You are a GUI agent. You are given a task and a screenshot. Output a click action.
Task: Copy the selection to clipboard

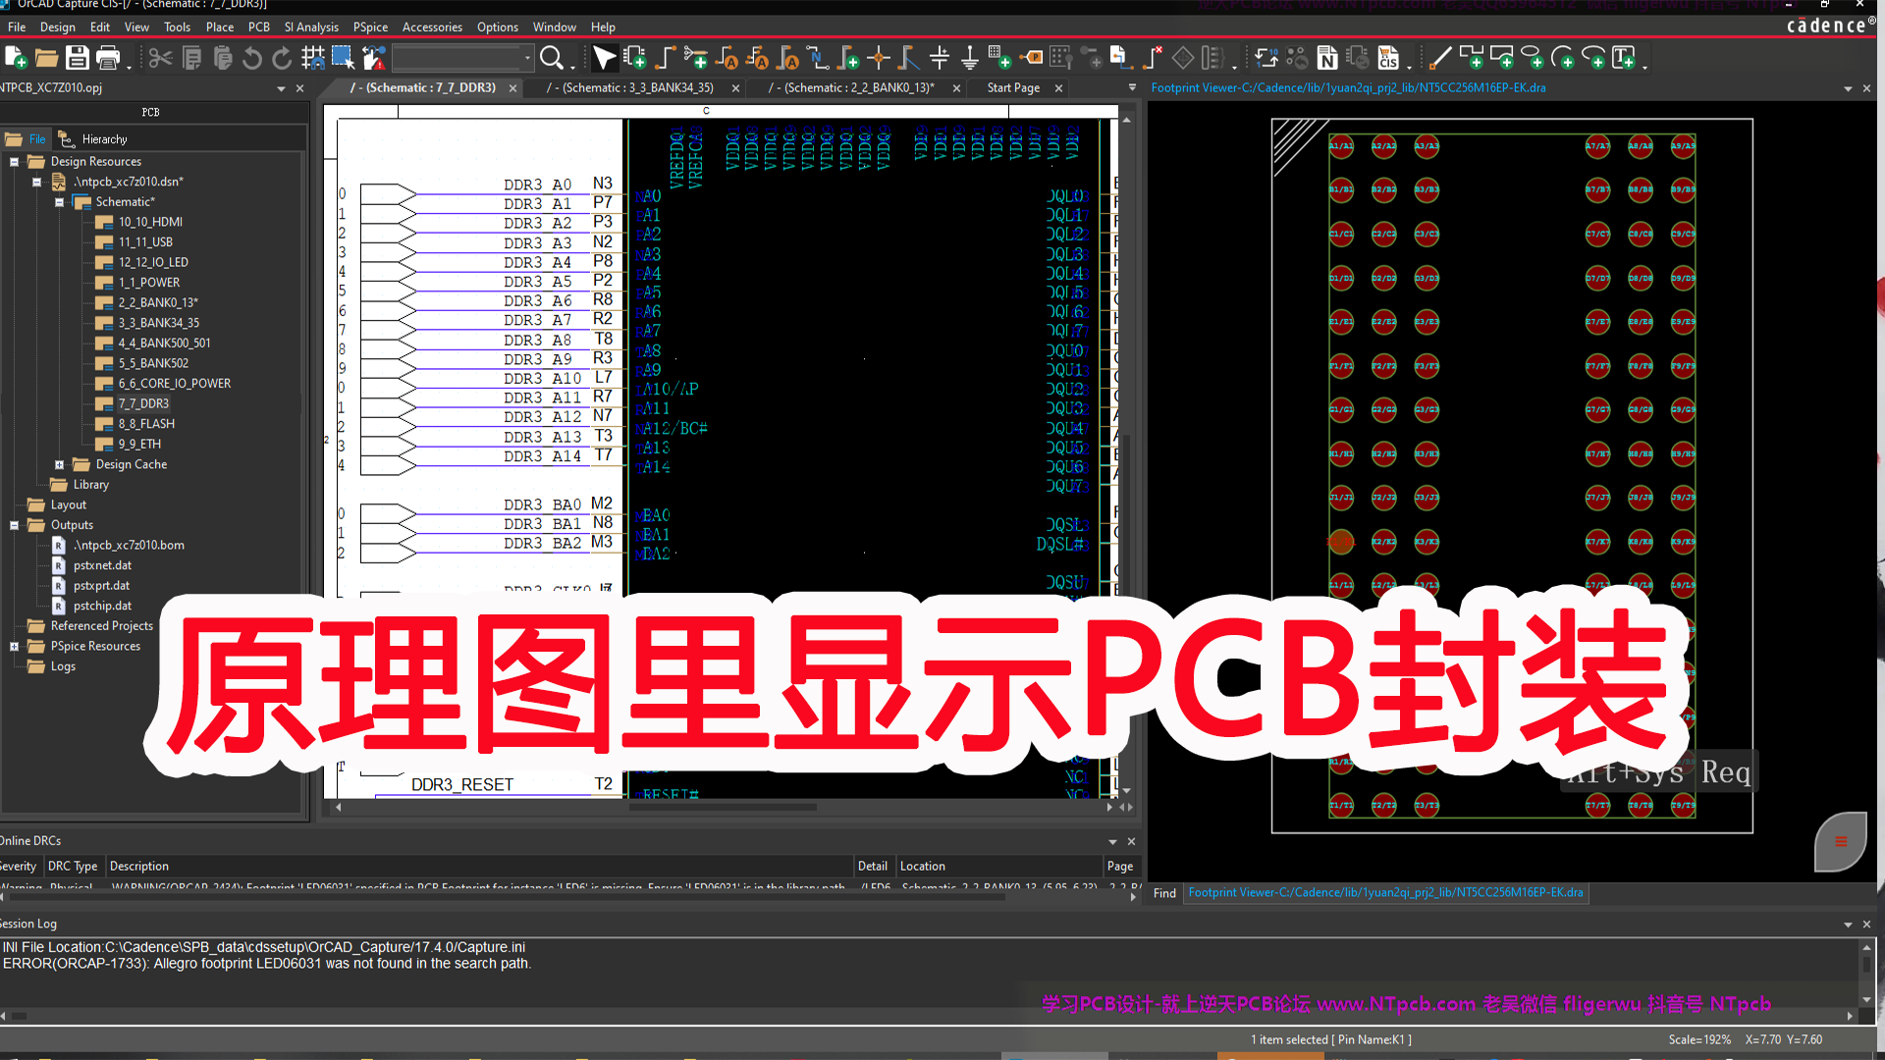click(x=192, y=59)
